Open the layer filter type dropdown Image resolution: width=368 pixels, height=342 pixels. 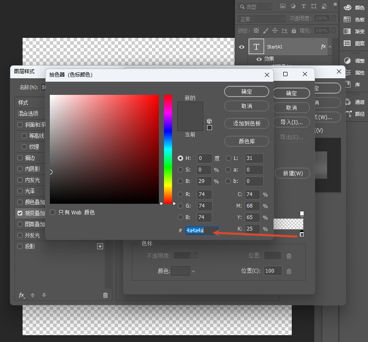pyautogui.click(x=255, y=7)
